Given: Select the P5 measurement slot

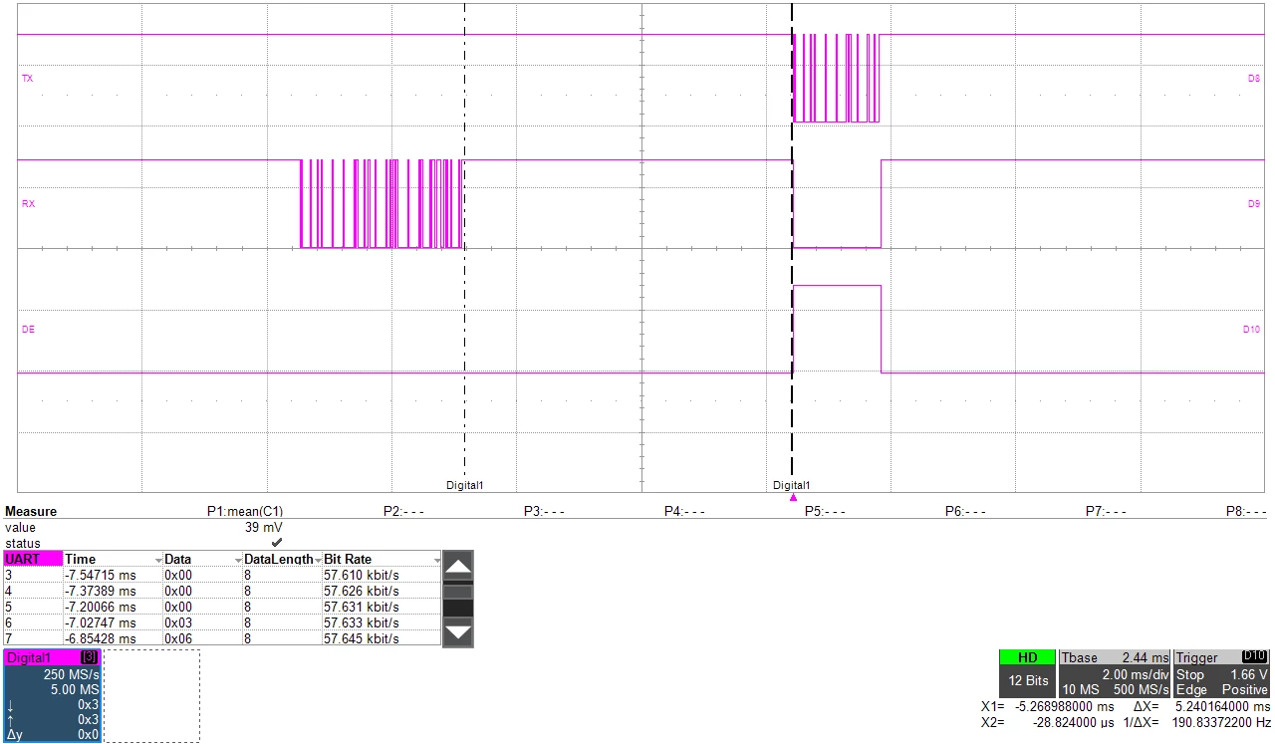Looking at the screenshot, I should pos(825,511).
